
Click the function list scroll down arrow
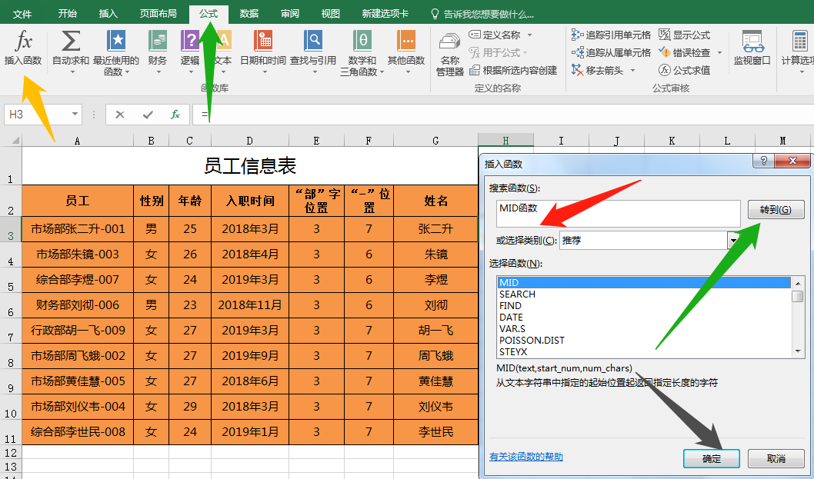point(798,351)
